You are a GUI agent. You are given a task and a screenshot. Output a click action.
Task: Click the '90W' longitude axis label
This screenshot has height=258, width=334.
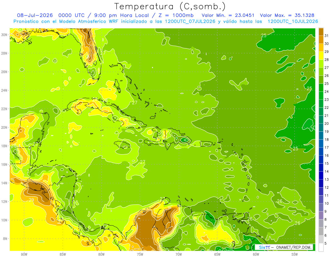pos(24,254)
